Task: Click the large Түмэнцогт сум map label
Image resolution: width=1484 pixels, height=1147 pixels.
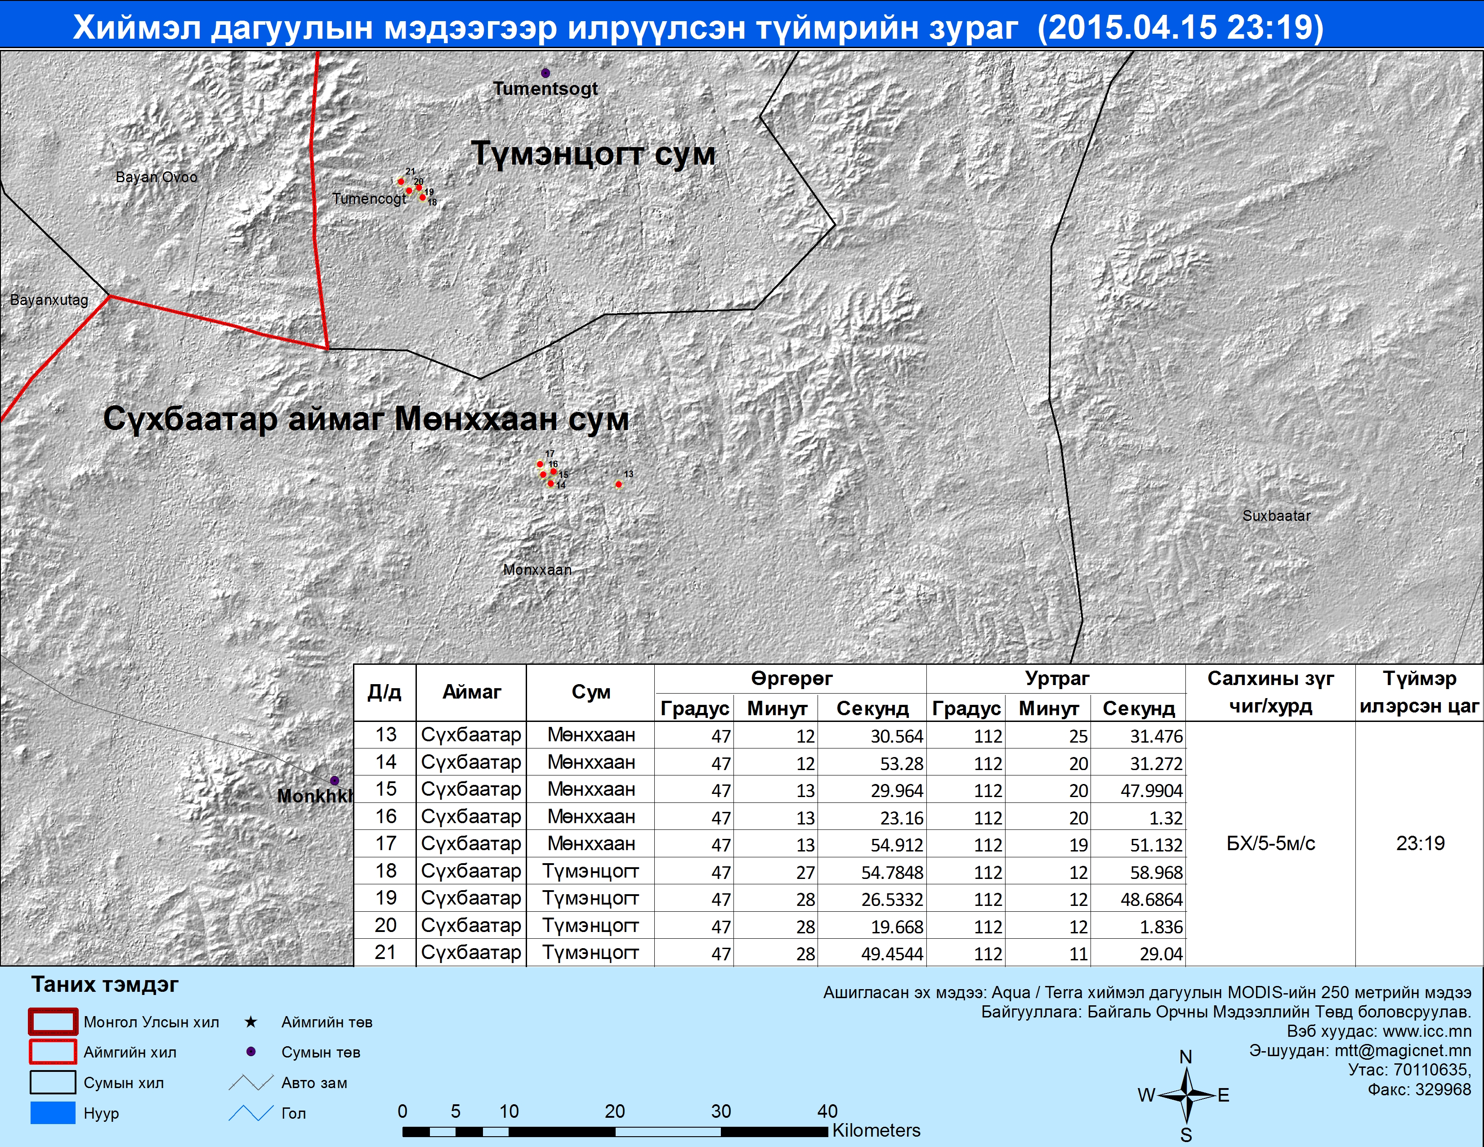Action: [x=593, y=153]
